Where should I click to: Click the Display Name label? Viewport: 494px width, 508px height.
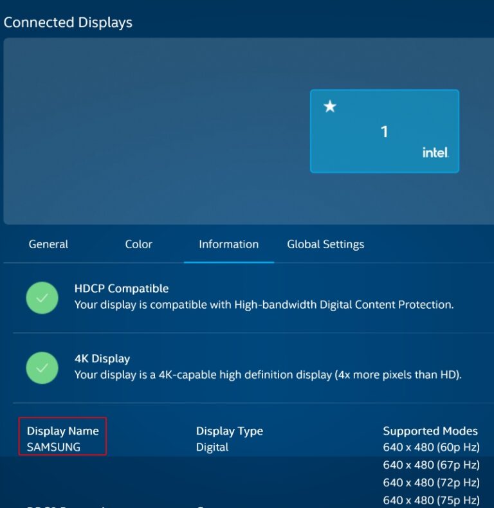pos(63,431)
